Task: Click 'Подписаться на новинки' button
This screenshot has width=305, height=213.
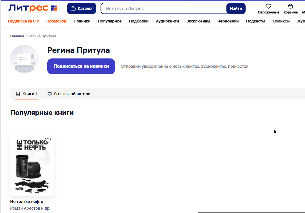Action: pos(81,66)
